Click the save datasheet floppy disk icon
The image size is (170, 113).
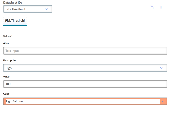(x=151, y=7)
